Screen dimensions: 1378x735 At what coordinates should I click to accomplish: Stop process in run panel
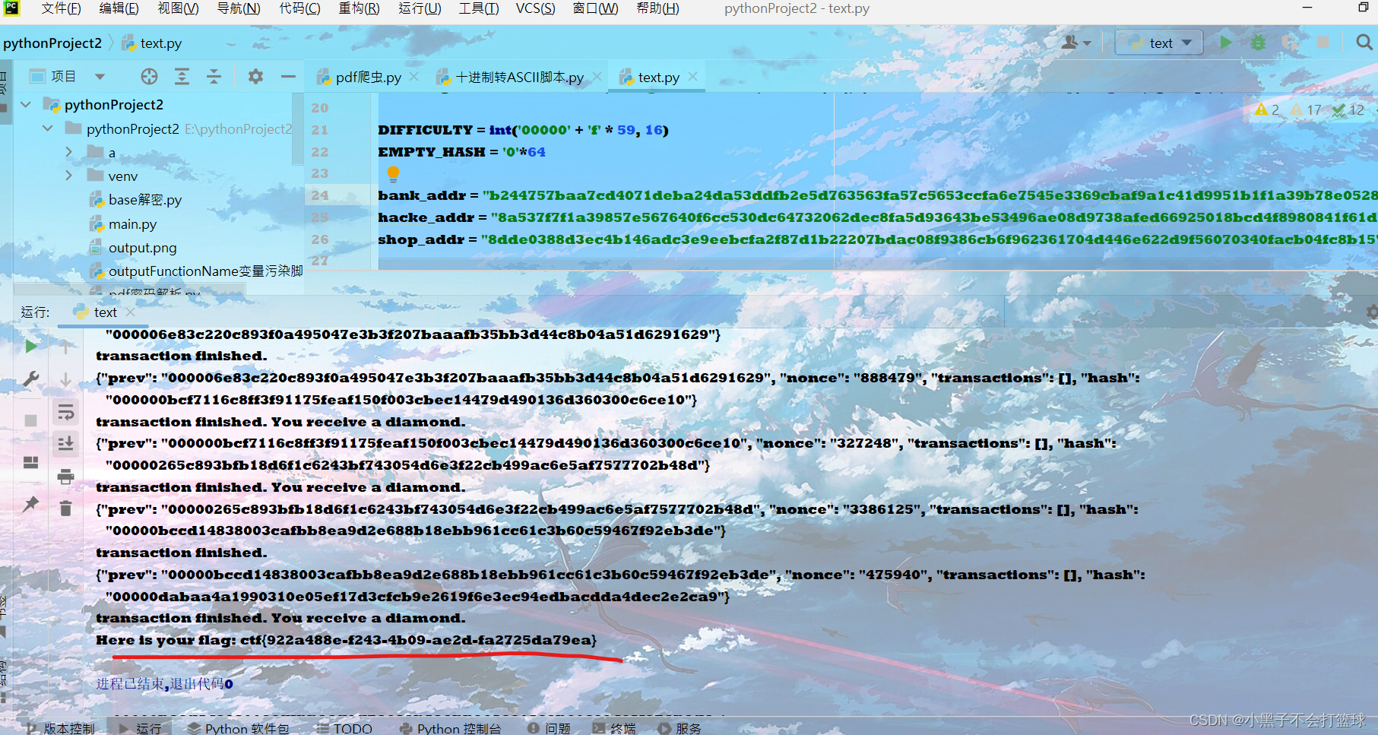pos(30,420)
